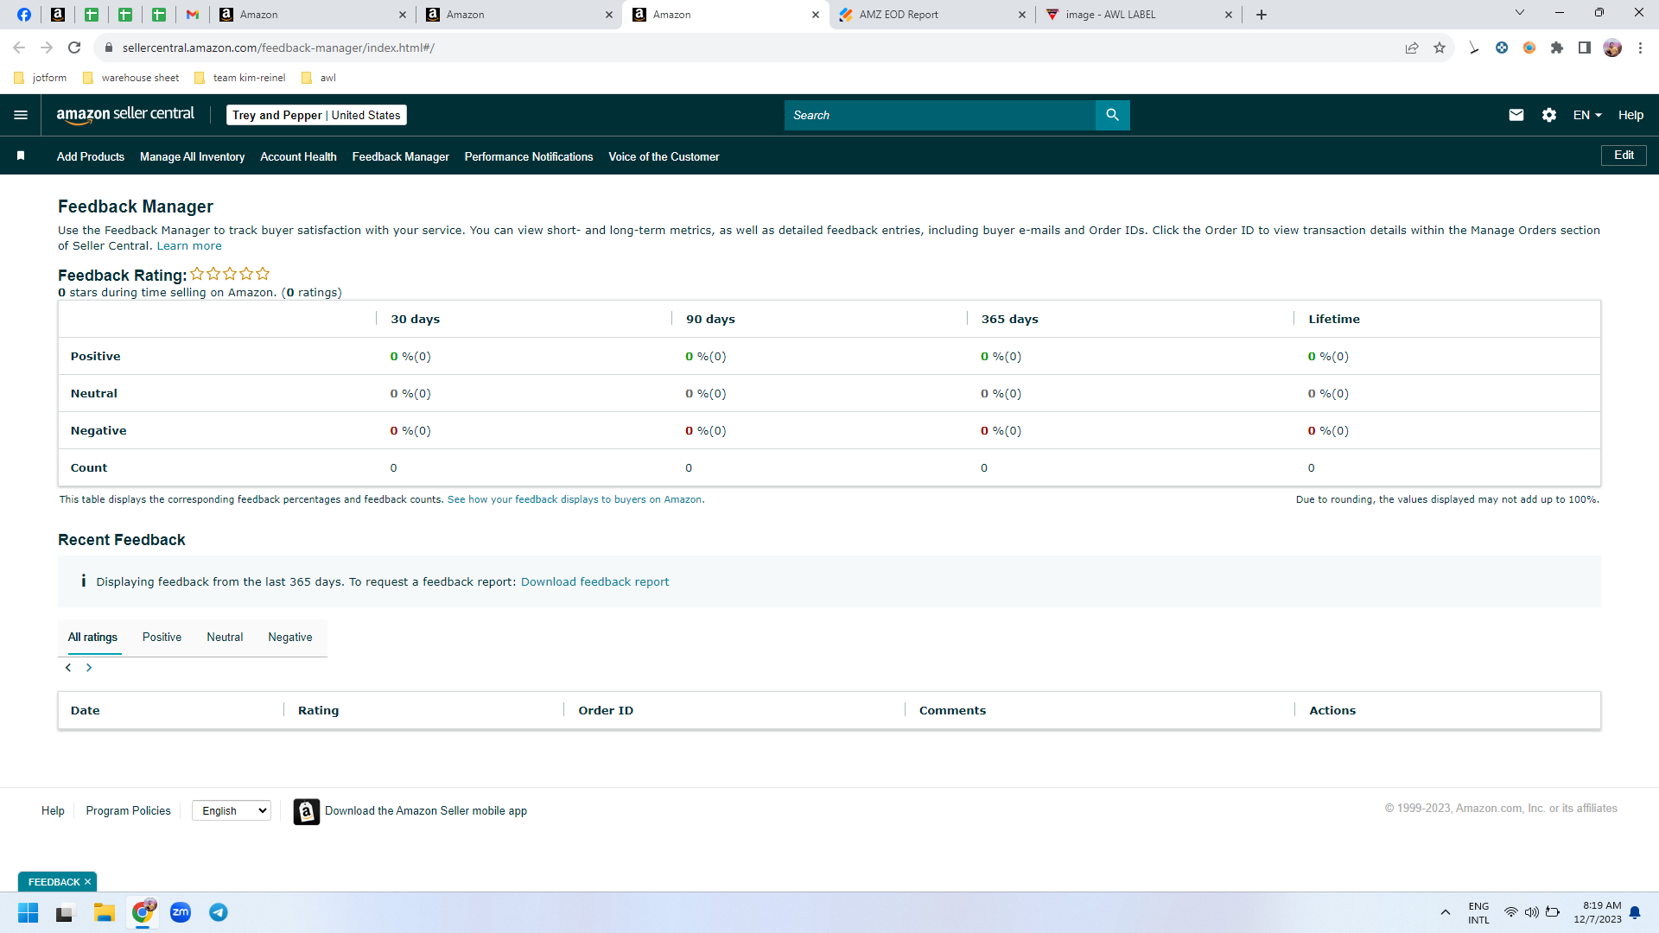
Task: Reload the page in Chrome
Action: (74, 48)
